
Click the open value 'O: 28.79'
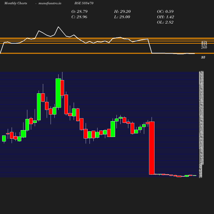(79, 12)
